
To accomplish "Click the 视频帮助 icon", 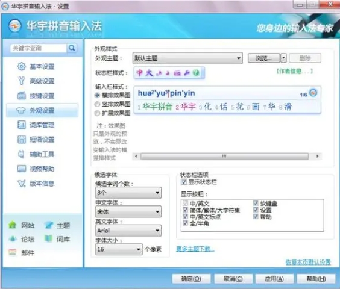I will 21,169.
